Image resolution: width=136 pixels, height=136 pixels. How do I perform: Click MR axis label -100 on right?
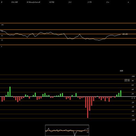coord(133,120)
